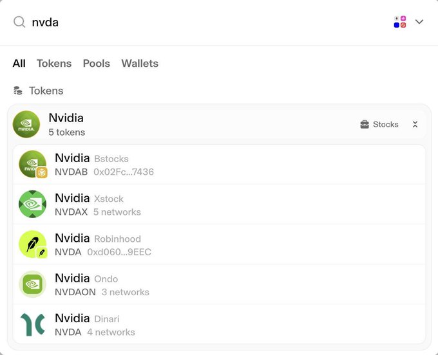Click the Tokens section heading
The image size is (438, 355).
point(46,91)
